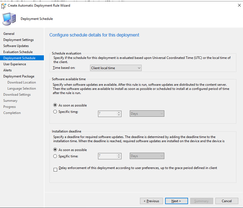Cancel the deployment rule wizard
Image resolution: width=243 pixels, height=208 pixels.
tap(227, 201)
